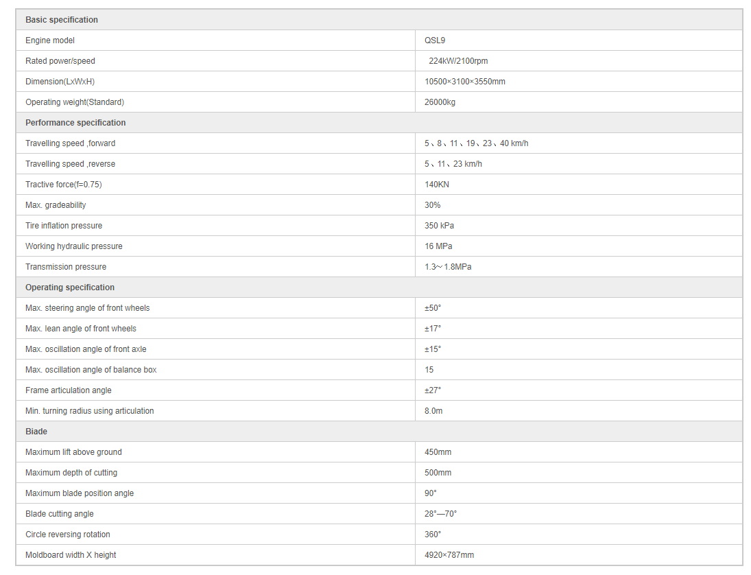The image size is (751, 575).
Task: Click the Blade section header
Action: (36, 432)
